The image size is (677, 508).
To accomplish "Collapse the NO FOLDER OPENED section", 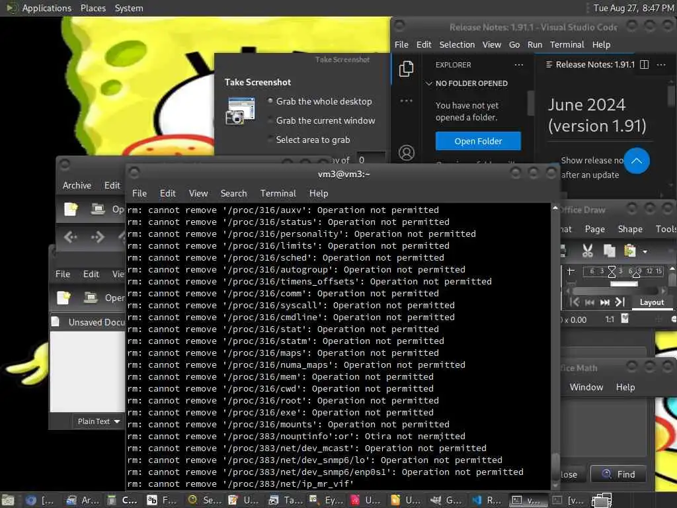I will pyautogui.click(x=467, y=83).
